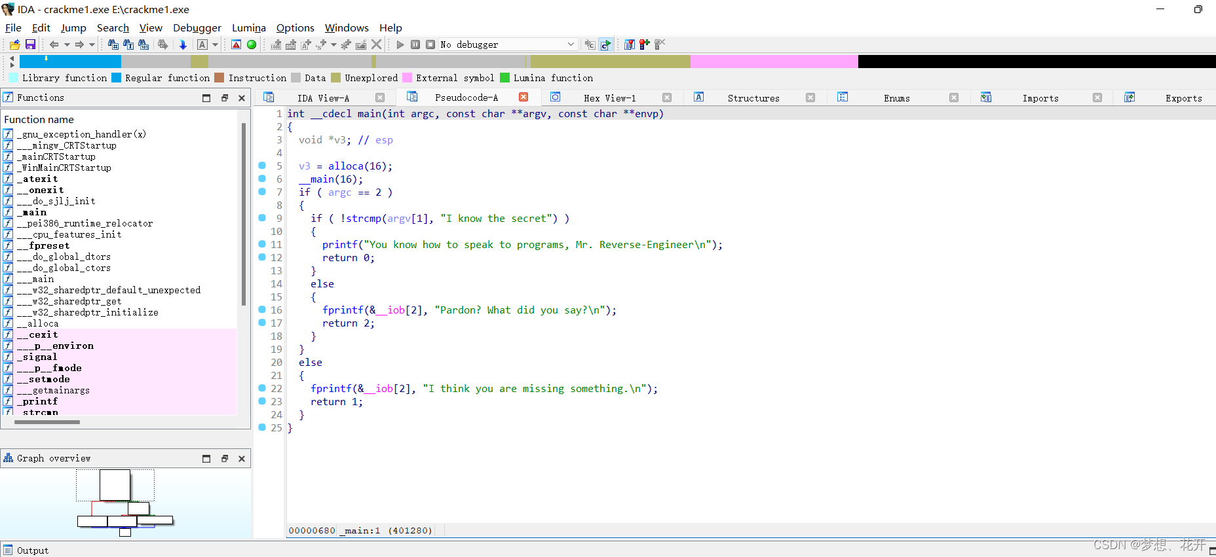
Task: Jump forward with the right arrow icon
Action: (x=79, y=45)
